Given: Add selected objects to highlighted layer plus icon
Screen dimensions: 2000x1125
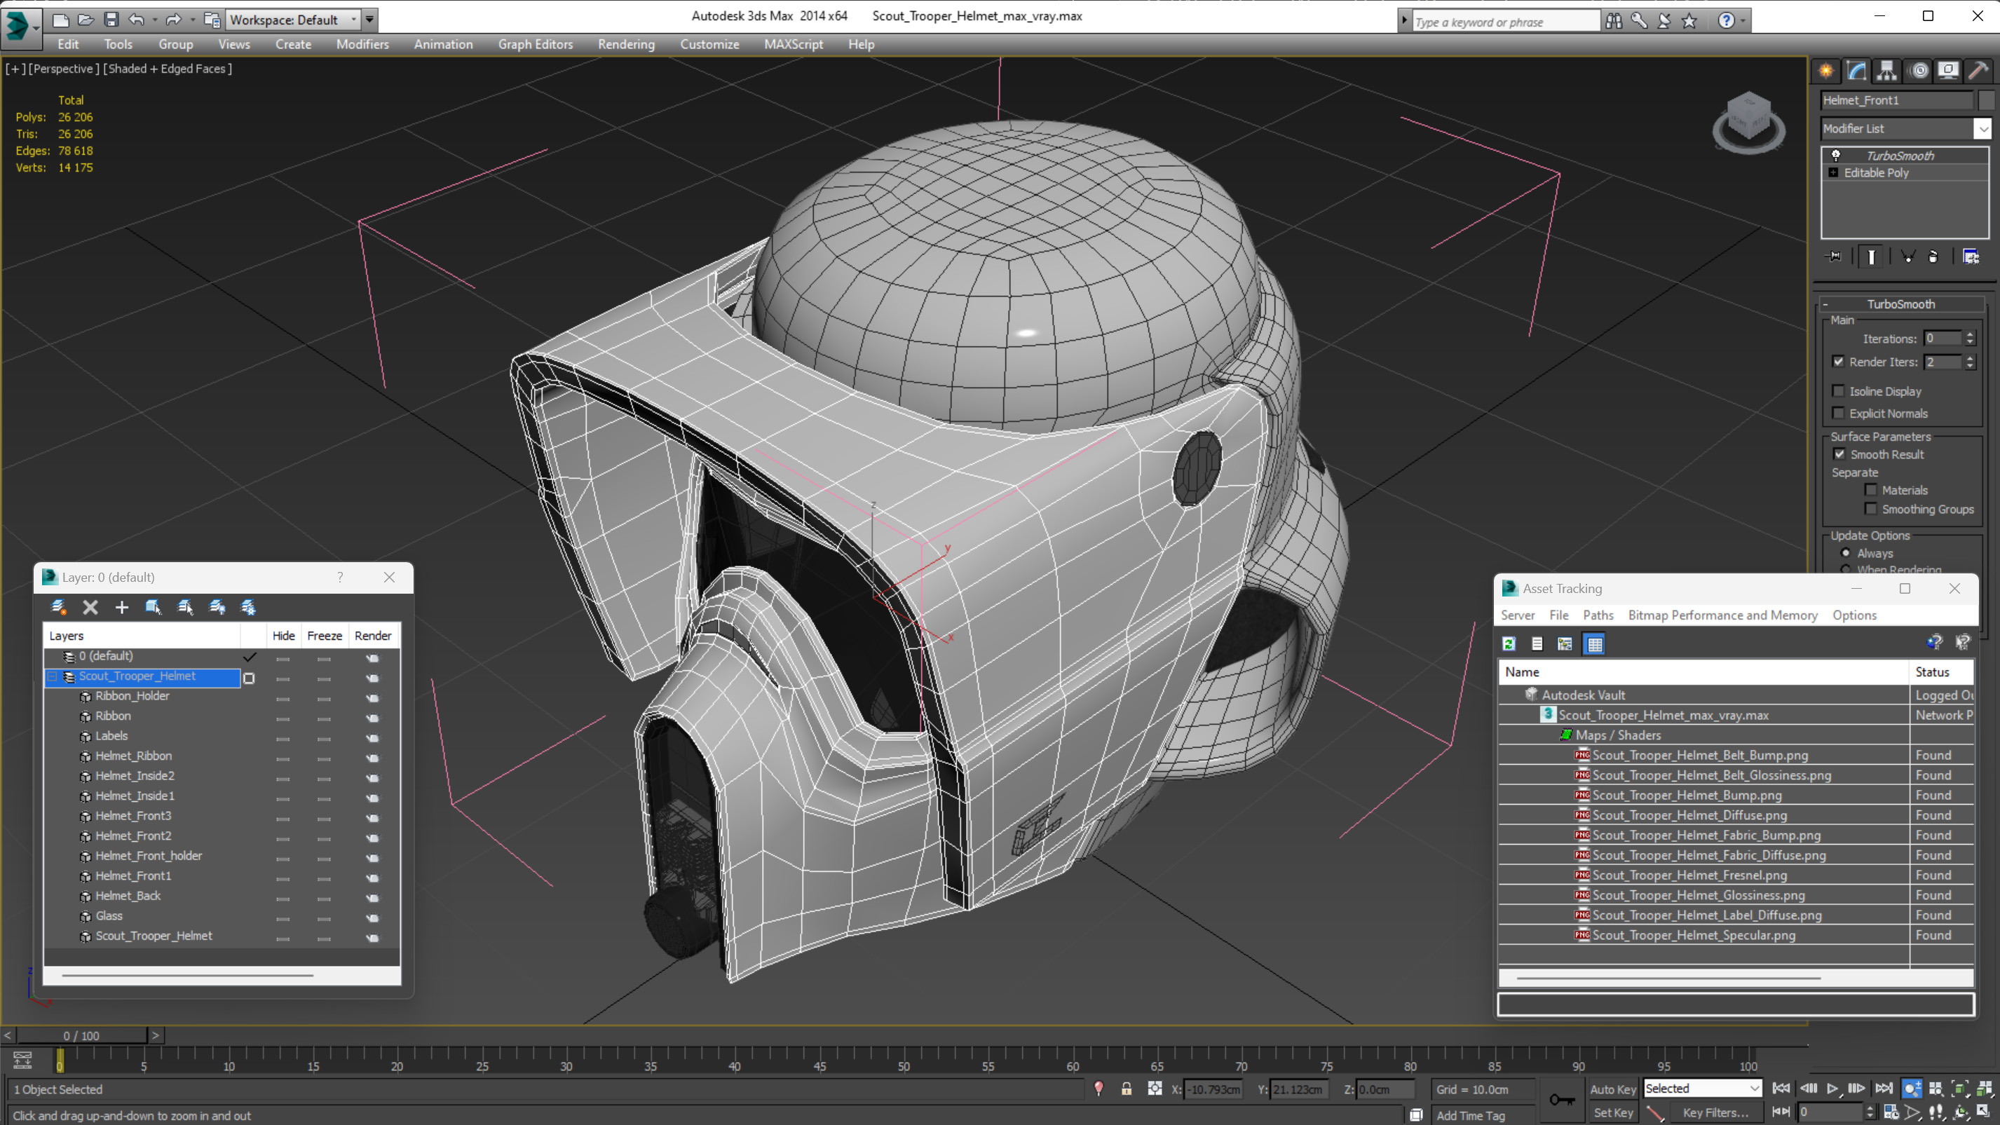Looking at the screenshot, I should pos(122,607).
